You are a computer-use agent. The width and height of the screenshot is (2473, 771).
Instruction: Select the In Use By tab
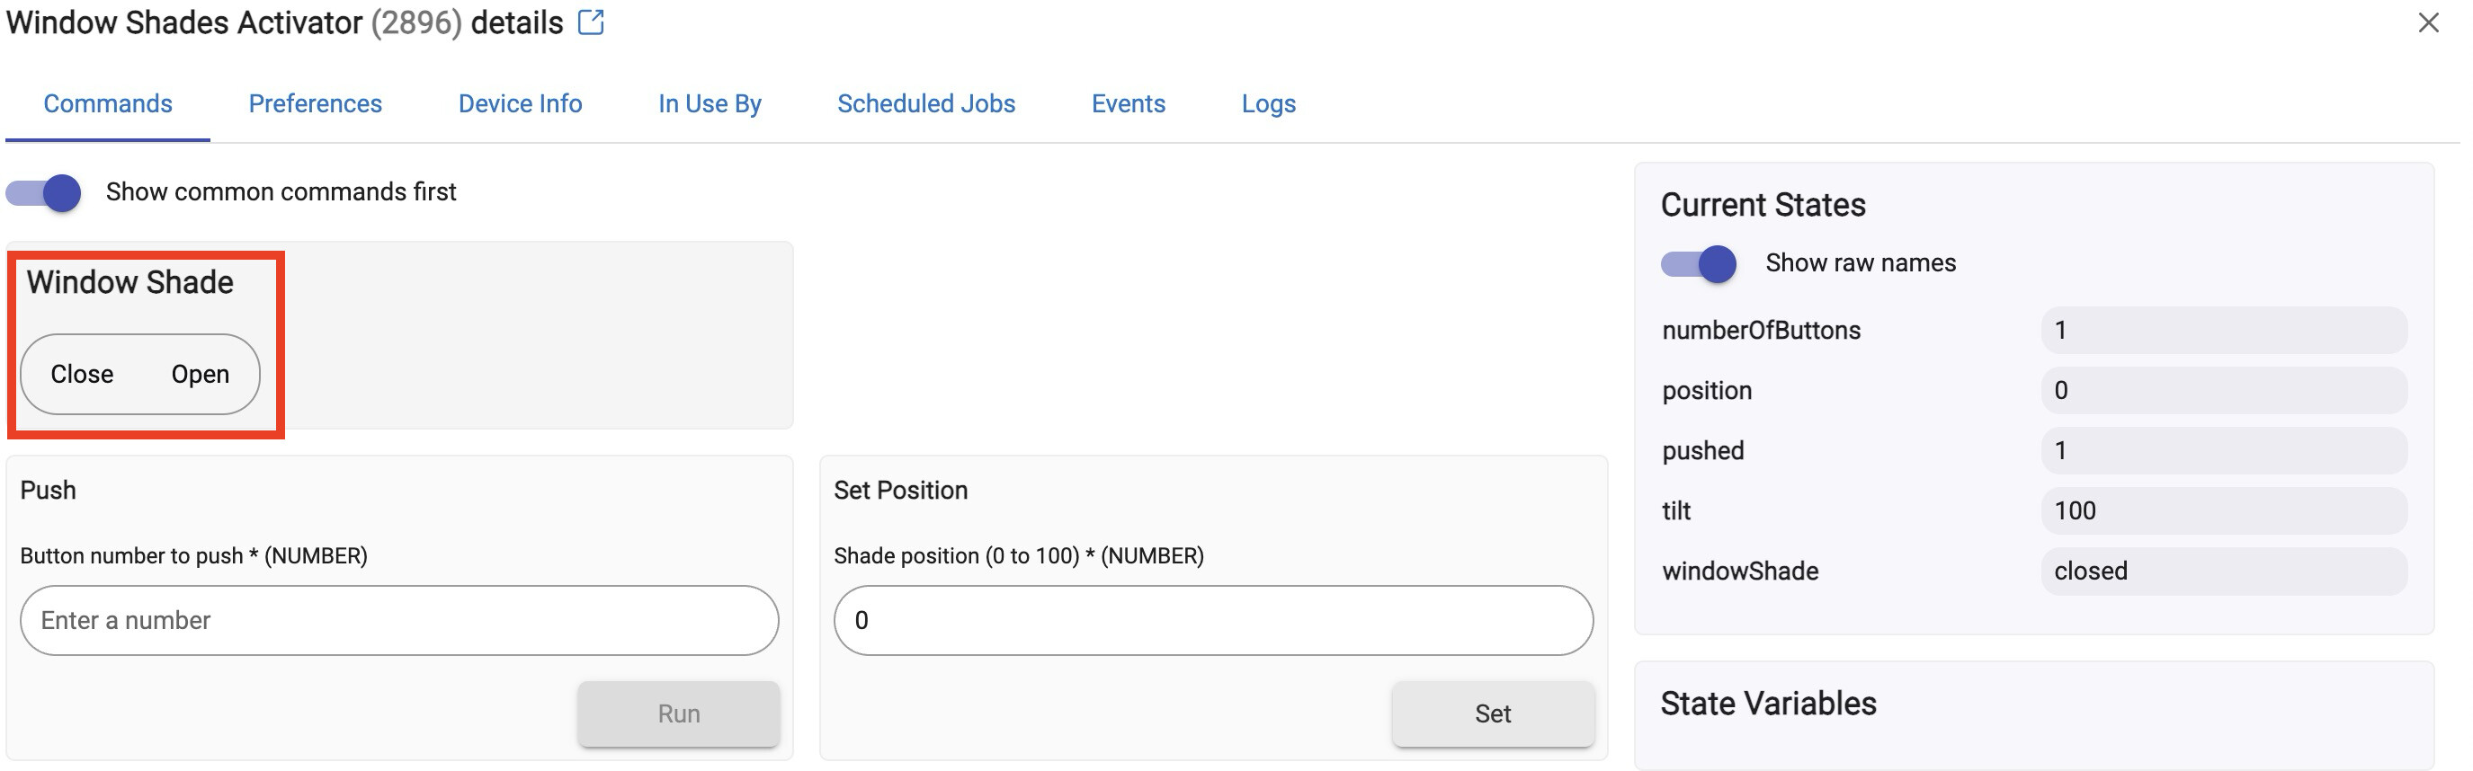click(710, 103)
